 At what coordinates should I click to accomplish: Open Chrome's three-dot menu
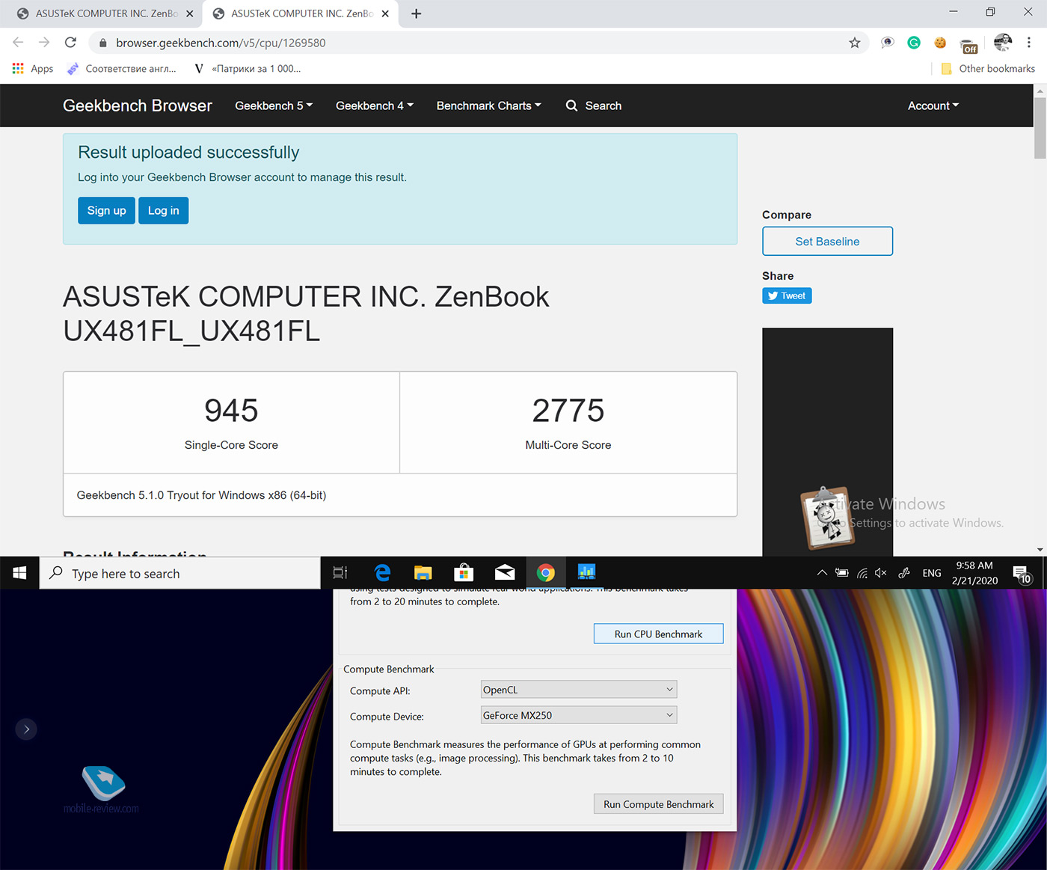(x=1029, y=43)
